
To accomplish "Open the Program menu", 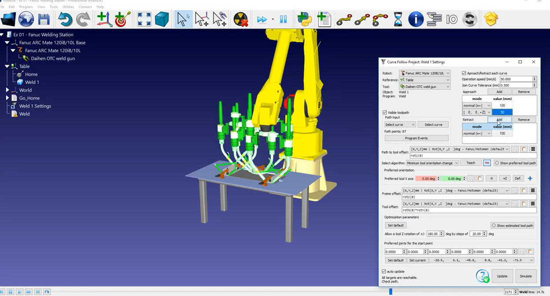I will pos(26,7).
